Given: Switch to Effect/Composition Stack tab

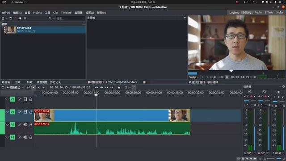Looking at the screenshot, I should pyautogui.click(x=122, y=82).
